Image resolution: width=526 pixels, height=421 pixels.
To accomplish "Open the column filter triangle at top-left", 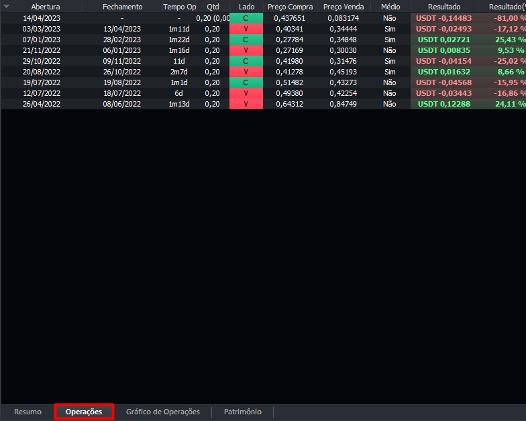I will [x=7, y=6].
